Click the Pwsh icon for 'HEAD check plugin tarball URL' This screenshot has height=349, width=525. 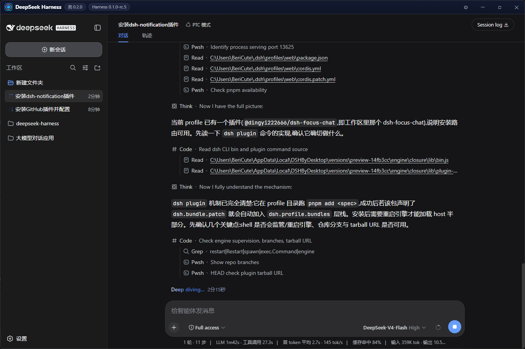pyautogui.click(x=186, y=273)
